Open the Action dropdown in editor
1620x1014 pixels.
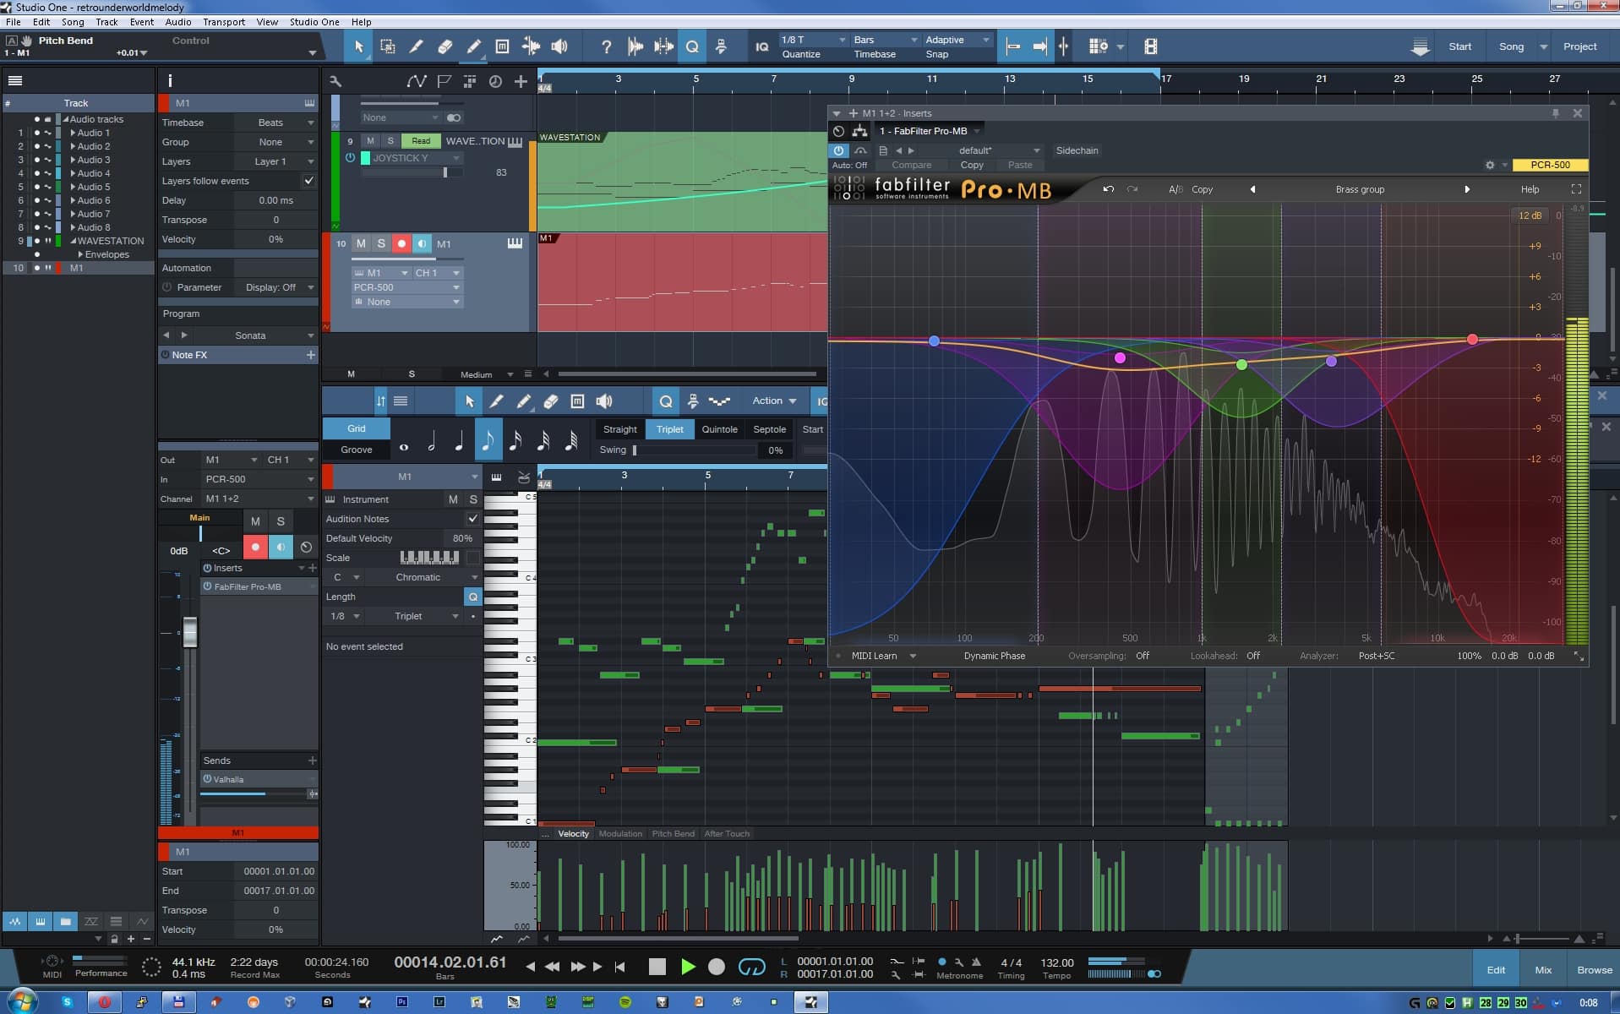coord(775,401)
